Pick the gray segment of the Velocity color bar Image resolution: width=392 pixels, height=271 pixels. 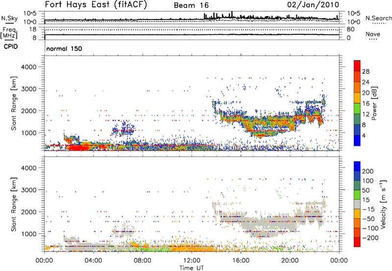[x=357, y=204]
